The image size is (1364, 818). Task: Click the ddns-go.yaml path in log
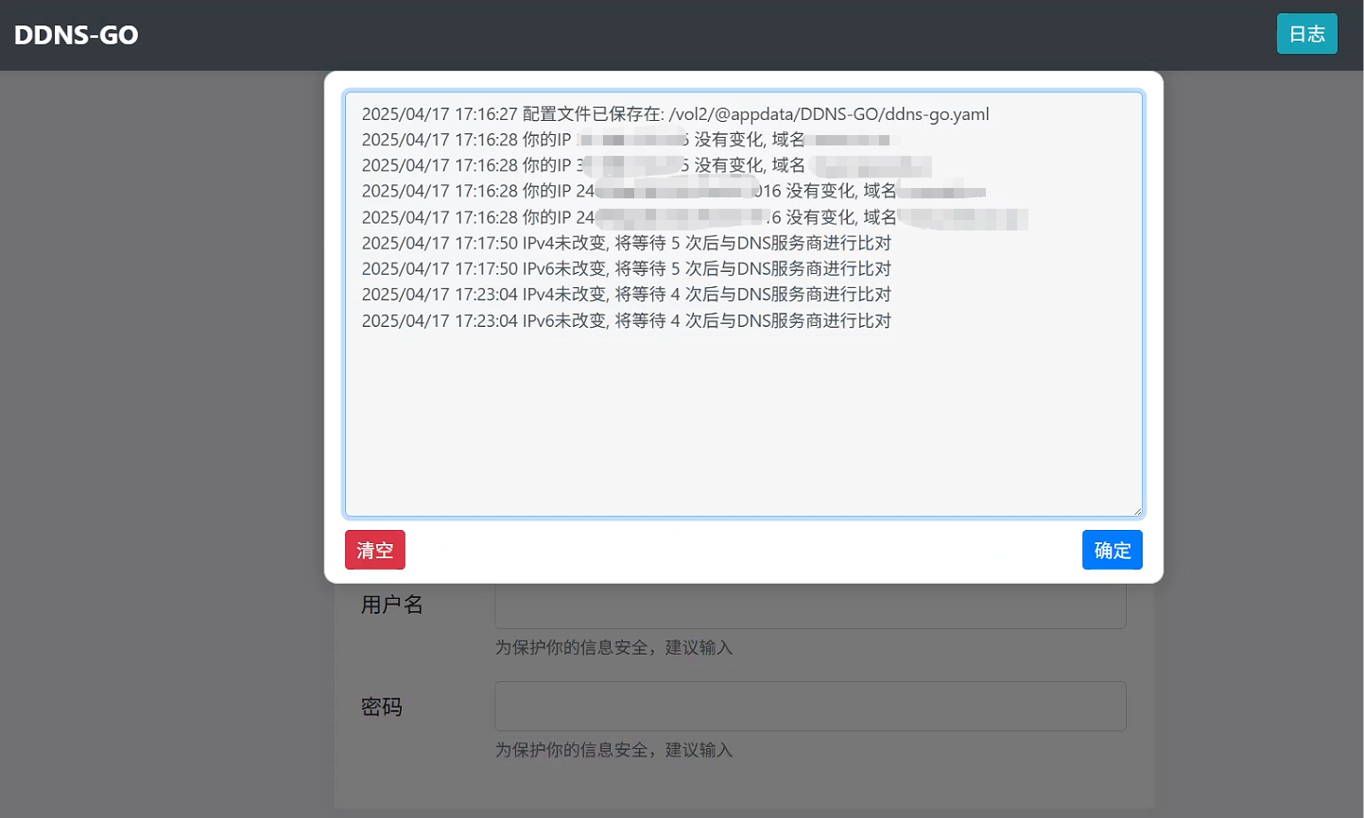click(828, 114)
